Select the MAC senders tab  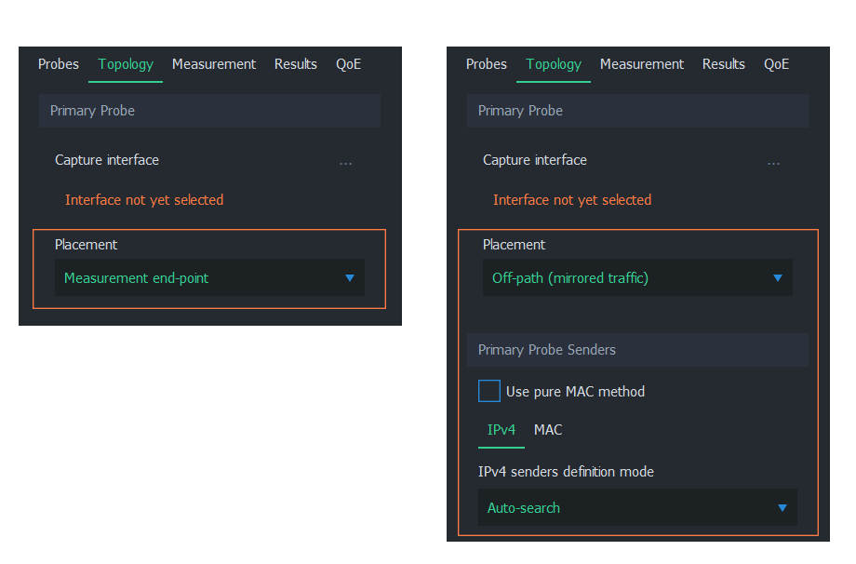point(548,430)
